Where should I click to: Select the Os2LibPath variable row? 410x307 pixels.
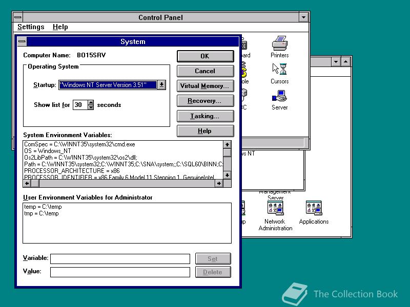[x=123, y=158]
